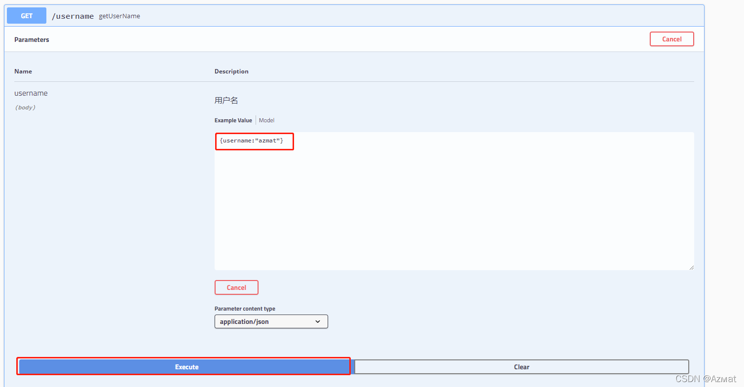This screenshot has width=744, height=387.
Task: Click inside the username body textarea
Action: tap(454, 201)
